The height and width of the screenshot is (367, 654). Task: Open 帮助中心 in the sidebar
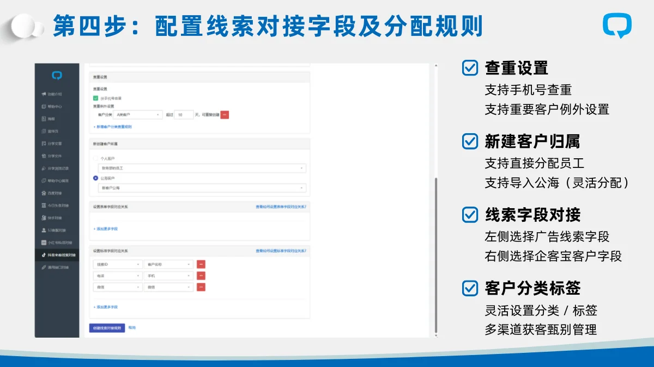tap(55, 107)
